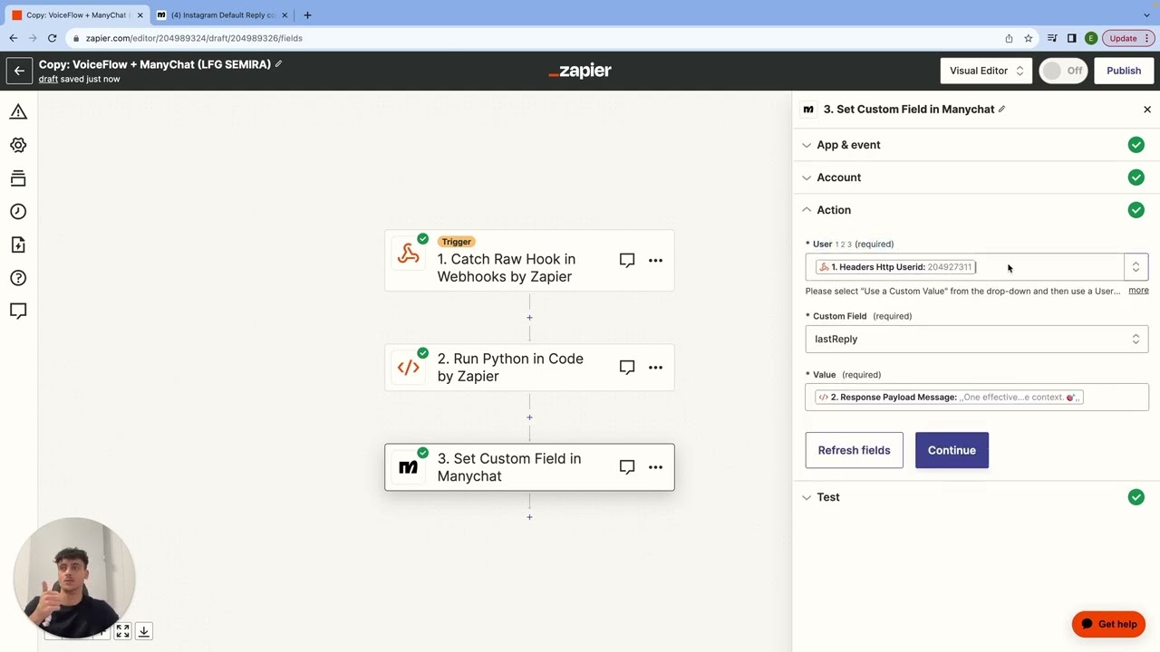Expand the Account section
The image size is (1160, 652).
pos(975,177)
